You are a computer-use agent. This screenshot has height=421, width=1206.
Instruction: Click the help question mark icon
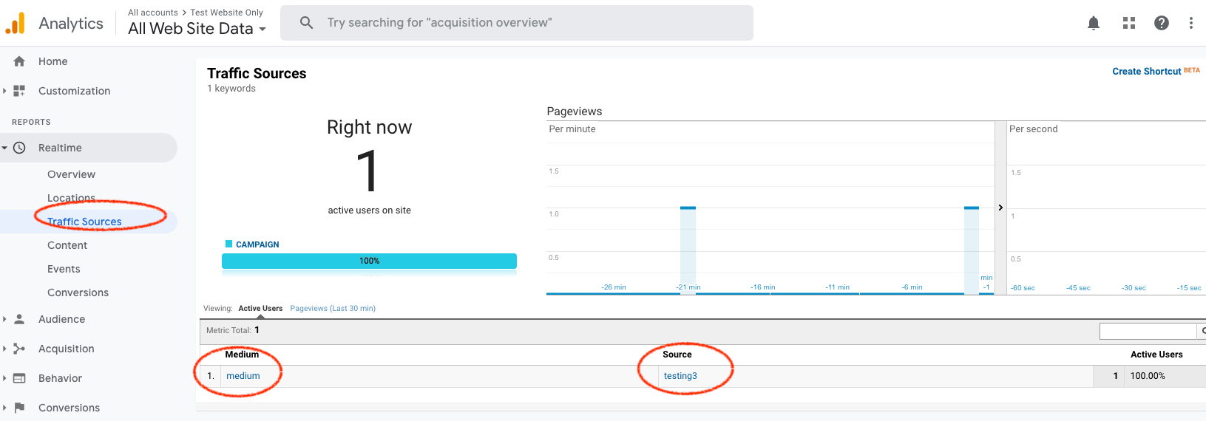(1161, 23)
